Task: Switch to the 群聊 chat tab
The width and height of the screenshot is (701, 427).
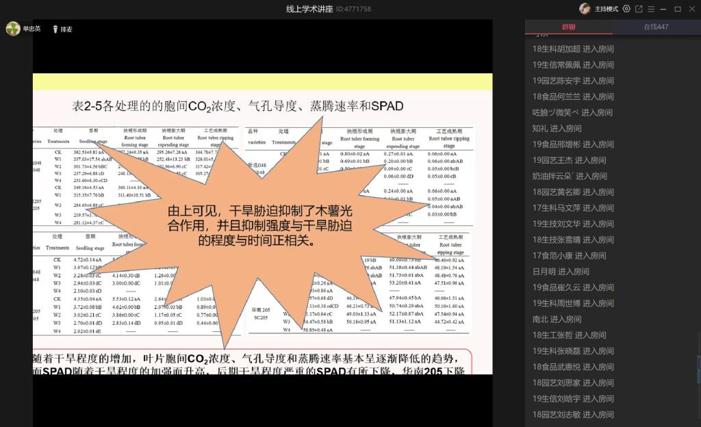Action: [568, 27]
